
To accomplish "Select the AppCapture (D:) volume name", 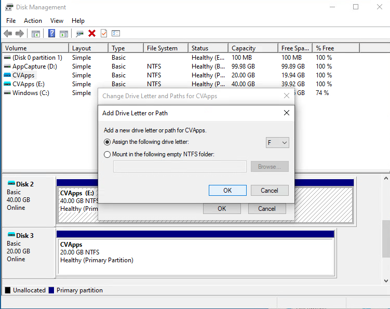I will [35, 66].
